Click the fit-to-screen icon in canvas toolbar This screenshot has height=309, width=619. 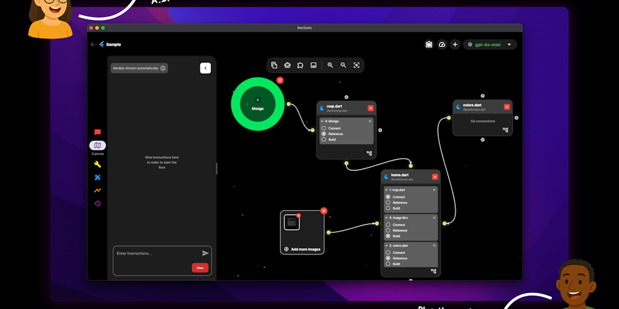357,65
